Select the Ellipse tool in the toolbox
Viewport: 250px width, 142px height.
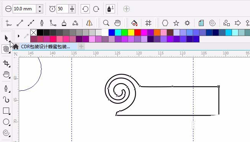click(x=6, y=122)
